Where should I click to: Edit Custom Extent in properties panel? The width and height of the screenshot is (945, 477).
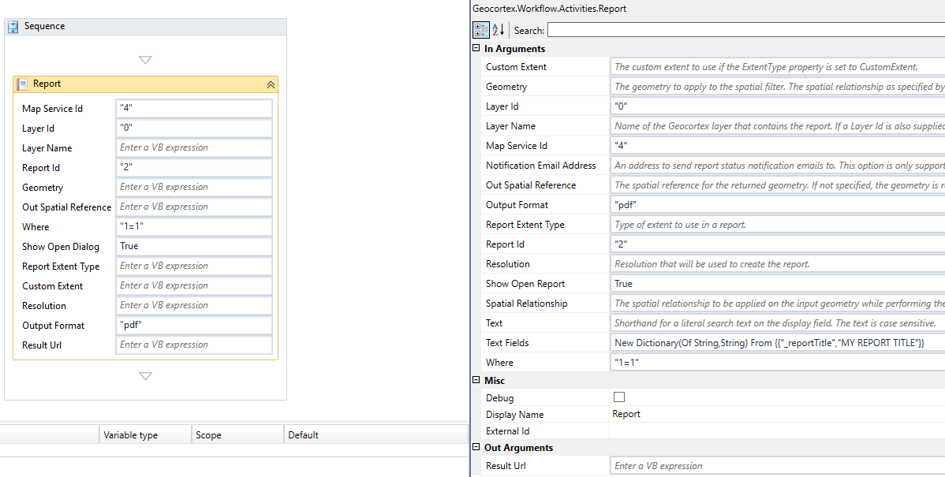pyautogui.click(x=778, y=67)
